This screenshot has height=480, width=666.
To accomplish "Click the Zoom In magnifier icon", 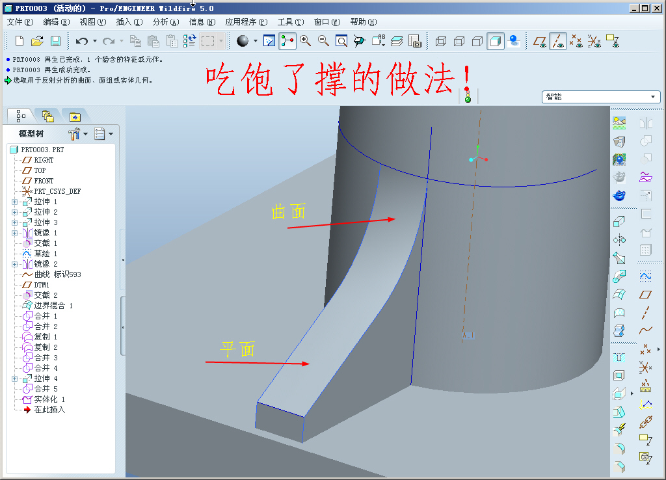I will [x=306, y=41].
